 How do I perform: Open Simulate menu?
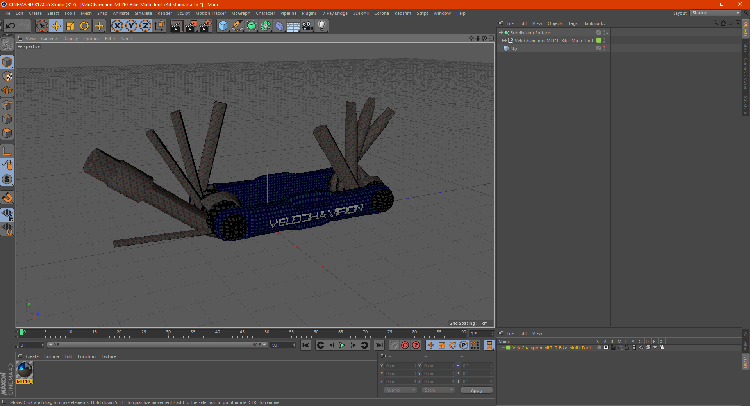(143, 13)
